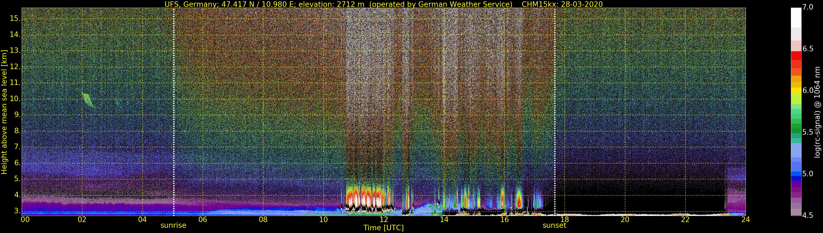This screenshot has width=823, height=233.
Task: Click the 7.0 colorbar value label
Action: click(808, 7)
